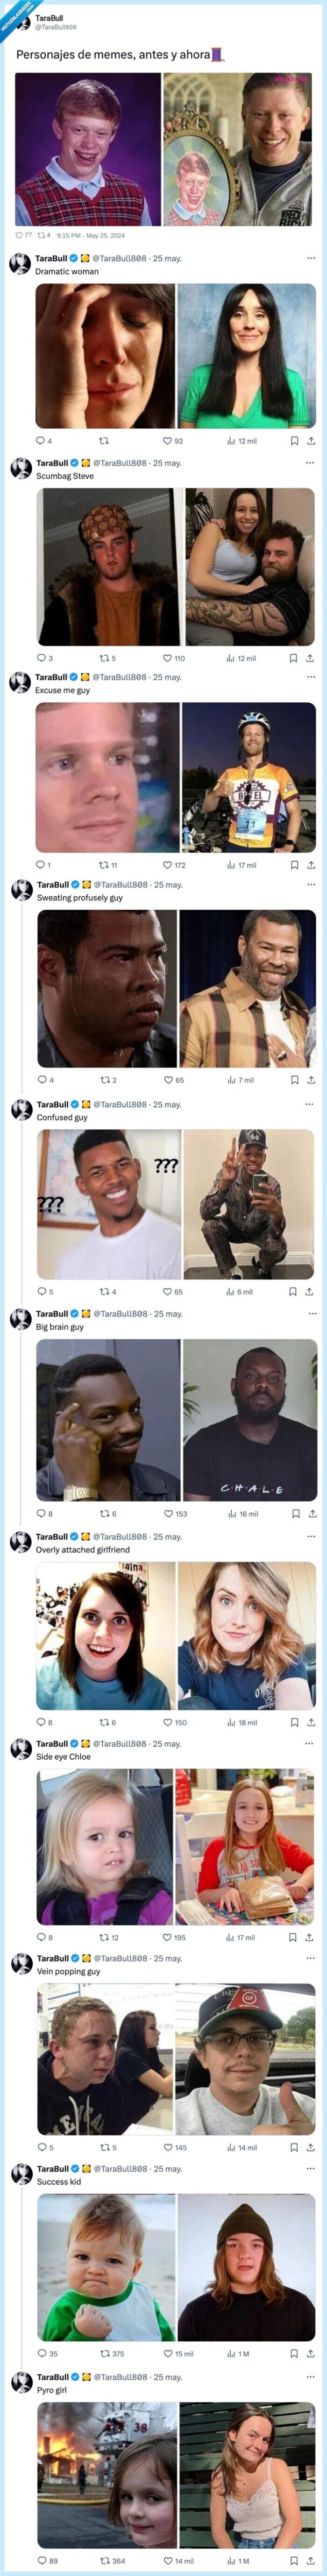Reply to the Side eye Chloe tweet
This screenshot has width=327, height=2576.
click(41, 1937)
